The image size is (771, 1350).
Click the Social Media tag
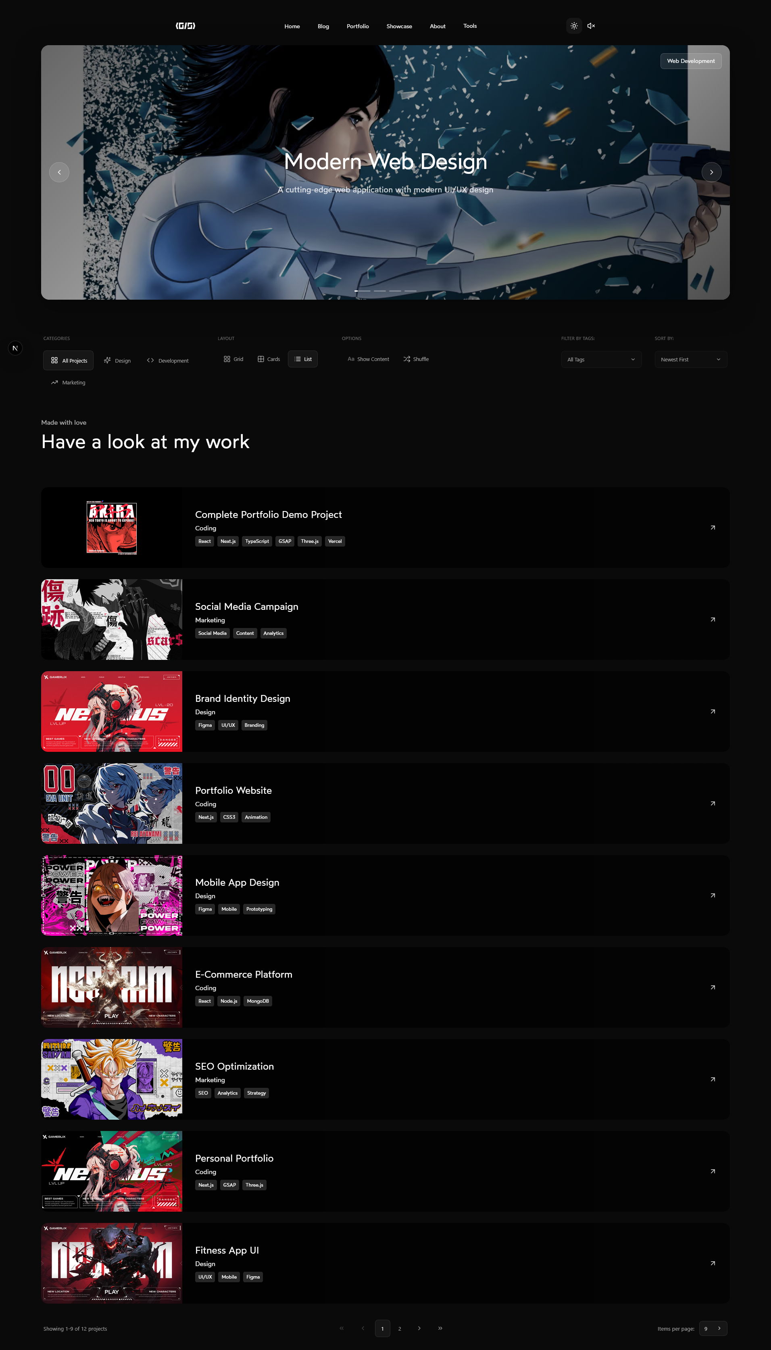213,633
